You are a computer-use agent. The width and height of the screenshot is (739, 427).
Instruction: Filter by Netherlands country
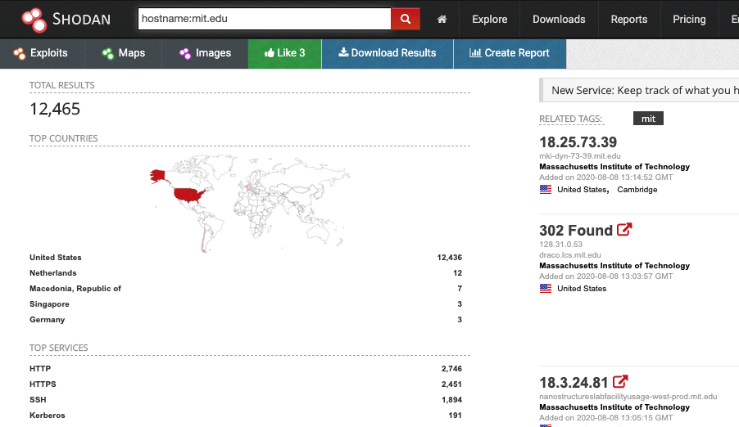pyautogui.click(x=52, y=273)
